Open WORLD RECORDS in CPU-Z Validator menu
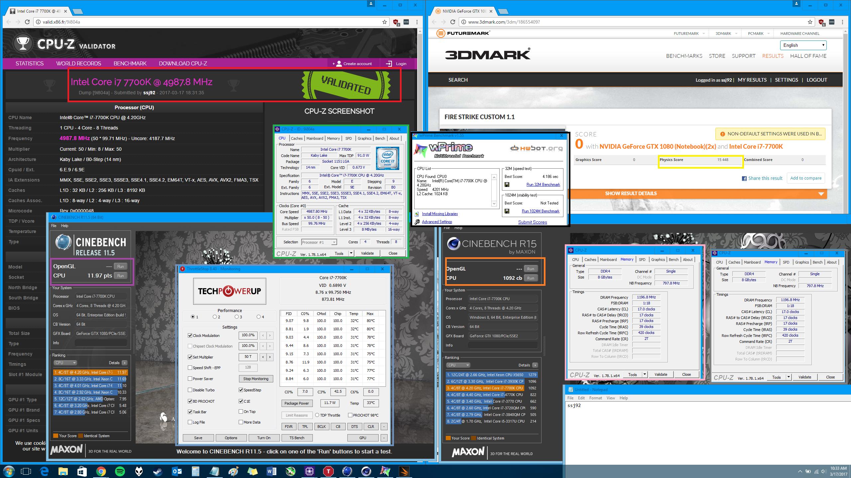The width and height of the screenshot is (851, 478). [x=78, y=63]
